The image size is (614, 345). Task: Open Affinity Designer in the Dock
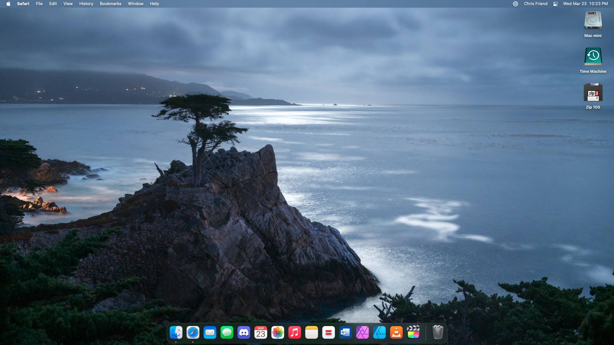point(379,333)
